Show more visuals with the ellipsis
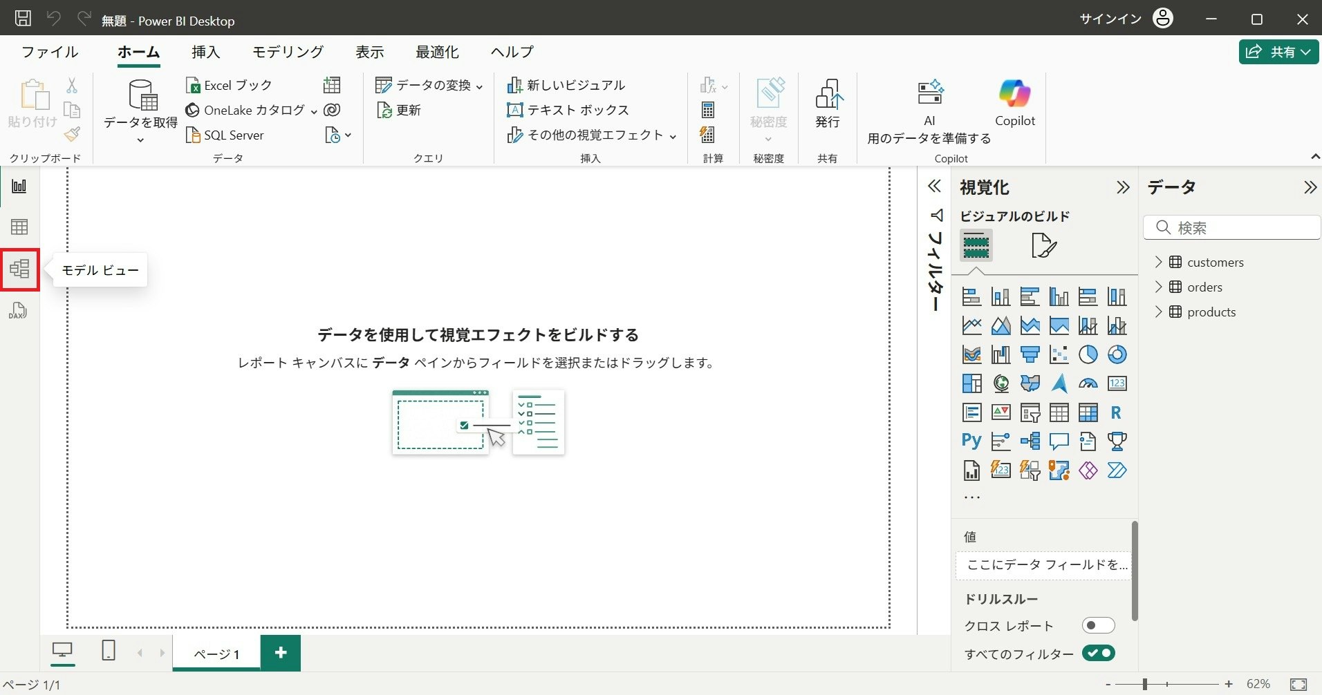The width and height of the screenshot is (1322, 695). [972, 497]
